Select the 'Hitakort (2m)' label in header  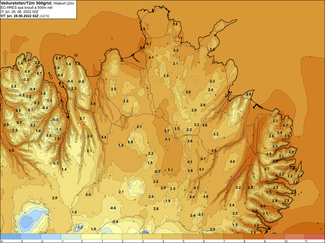click(64, 3)
